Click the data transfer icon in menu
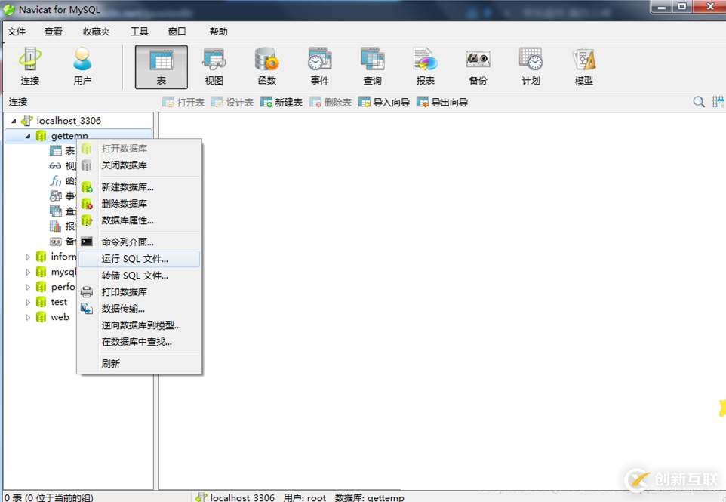The image size is (726, 502). (87, 309)
